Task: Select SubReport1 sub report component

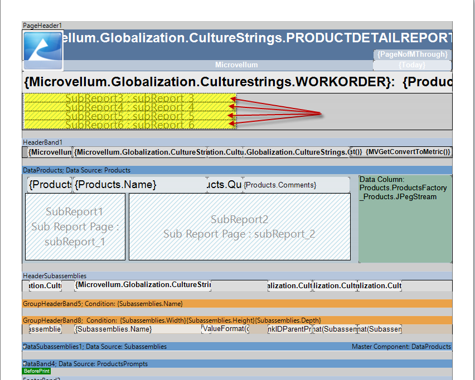Action: tap(75, 227)
